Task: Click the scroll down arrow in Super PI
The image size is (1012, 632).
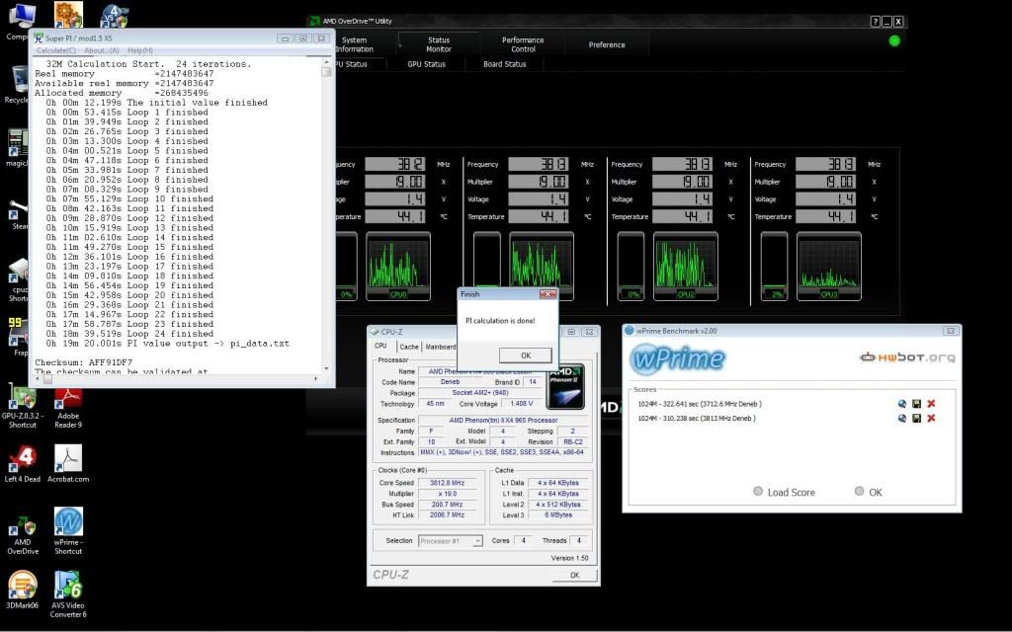Action: pos(326,368)
